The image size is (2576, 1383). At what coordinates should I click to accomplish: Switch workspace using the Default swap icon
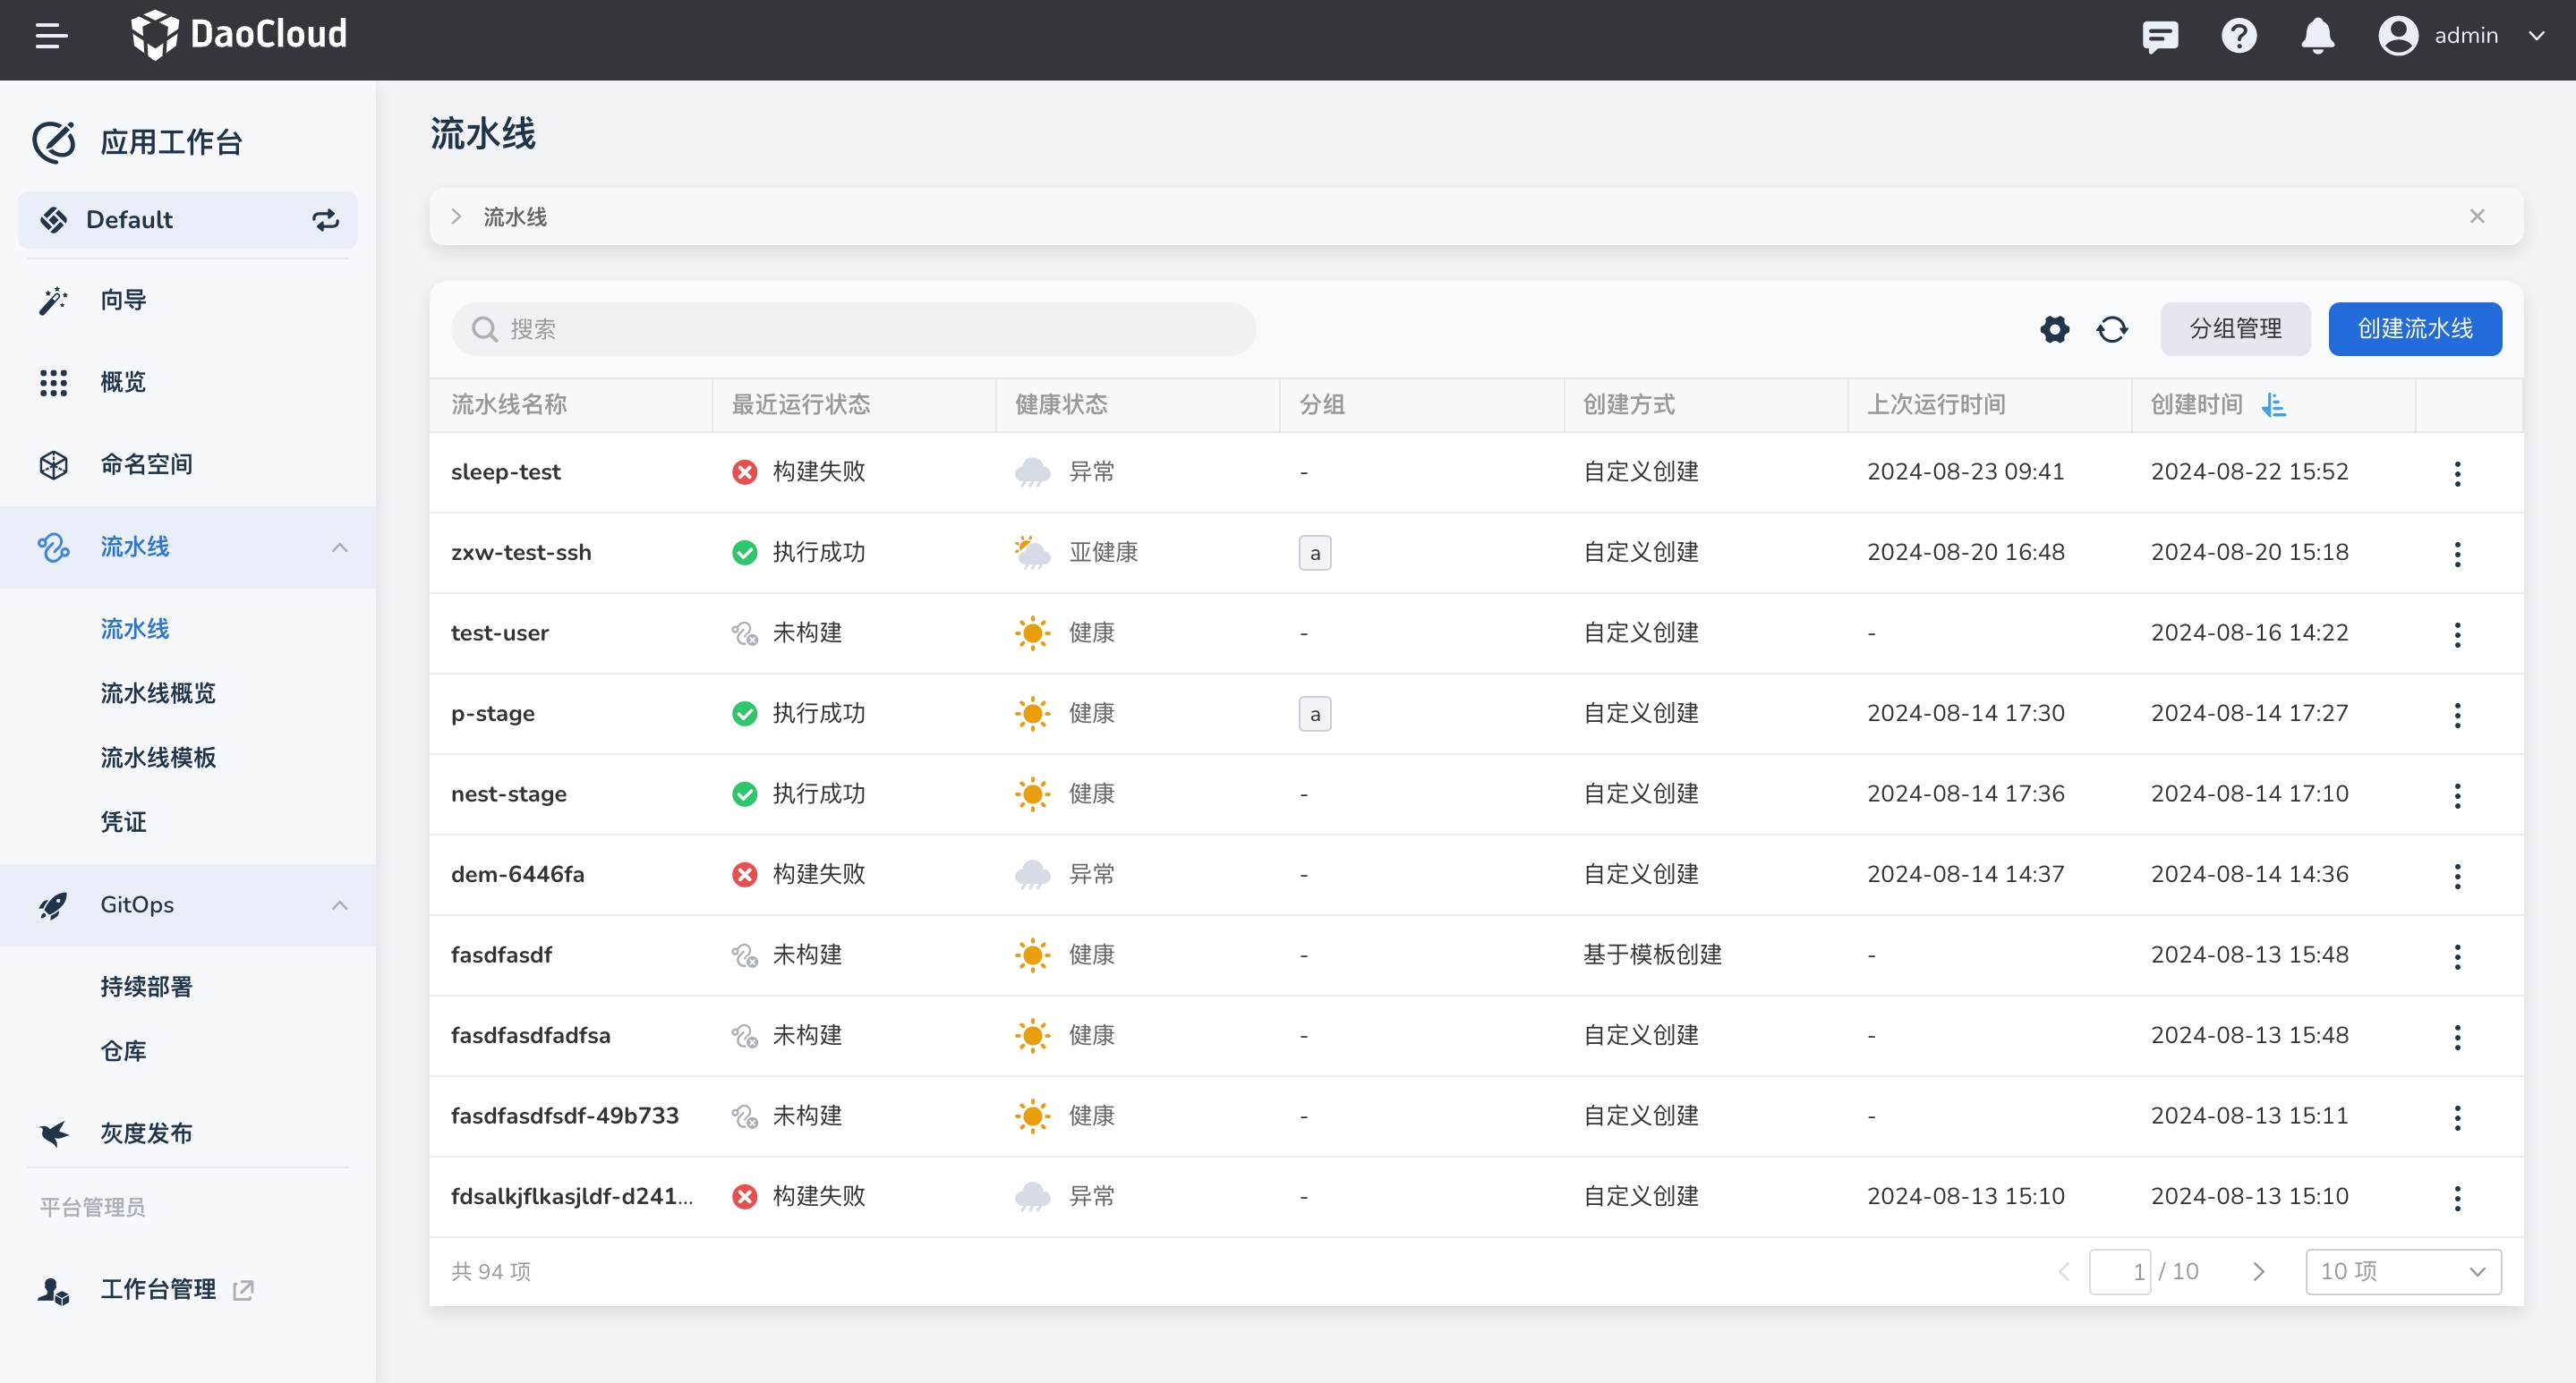point(325,220)
